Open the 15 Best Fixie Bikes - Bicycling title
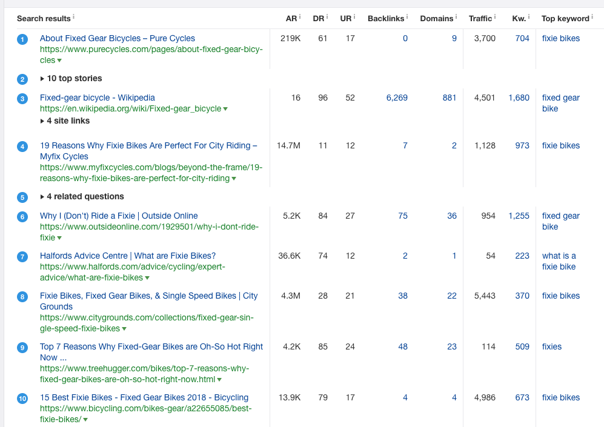The image size is (604, 427). pyautogui.click(x=144, y=398)
